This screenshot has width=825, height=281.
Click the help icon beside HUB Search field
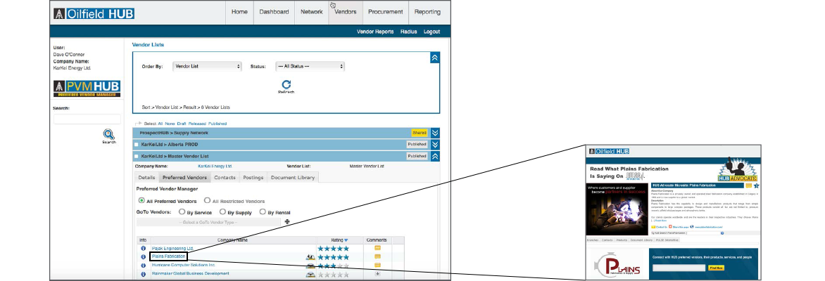722,233
